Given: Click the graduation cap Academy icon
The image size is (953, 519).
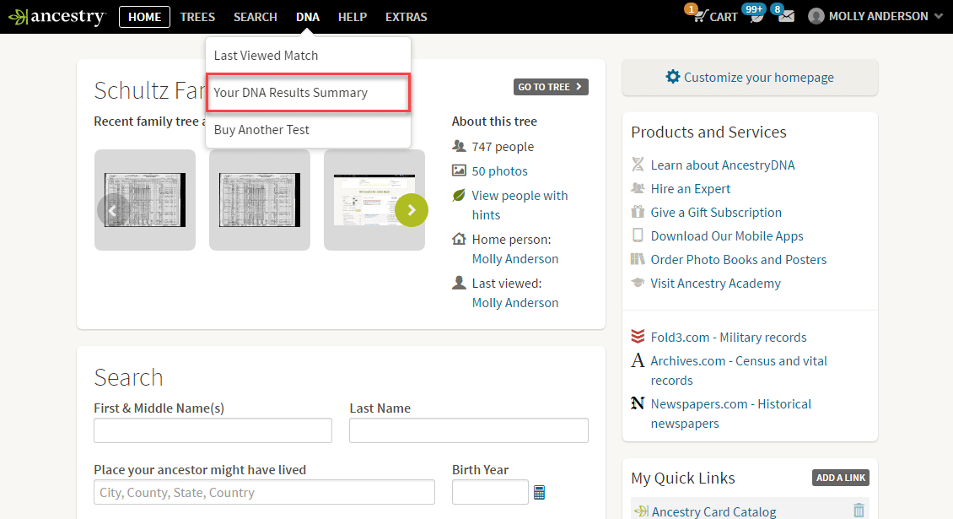Looking at the screenshot, I should tap(638, 283).
